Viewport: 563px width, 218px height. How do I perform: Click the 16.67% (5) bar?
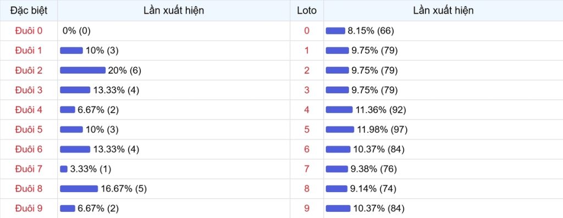[x=79, y=188]
